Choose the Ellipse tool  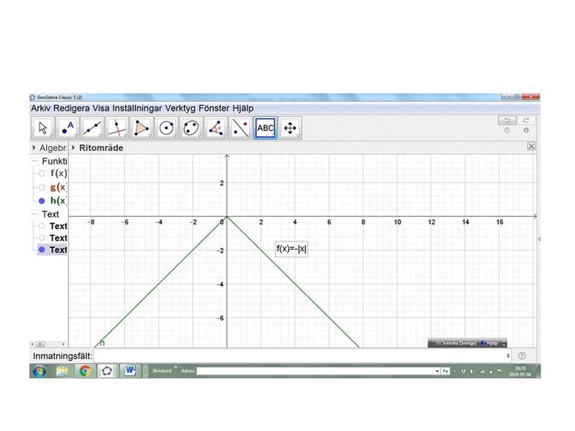[x=191, y=128]
